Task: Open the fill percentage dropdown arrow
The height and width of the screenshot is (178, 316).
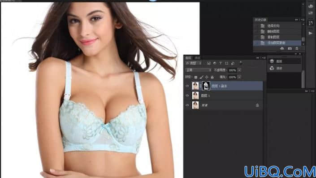Action: coord(239,77)
